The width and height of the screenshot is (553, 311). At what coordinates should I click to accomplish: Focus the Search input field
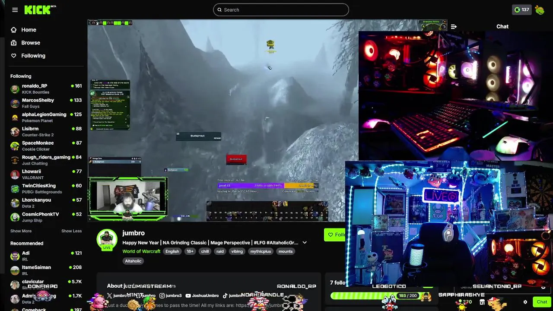(x=281, y=10)
